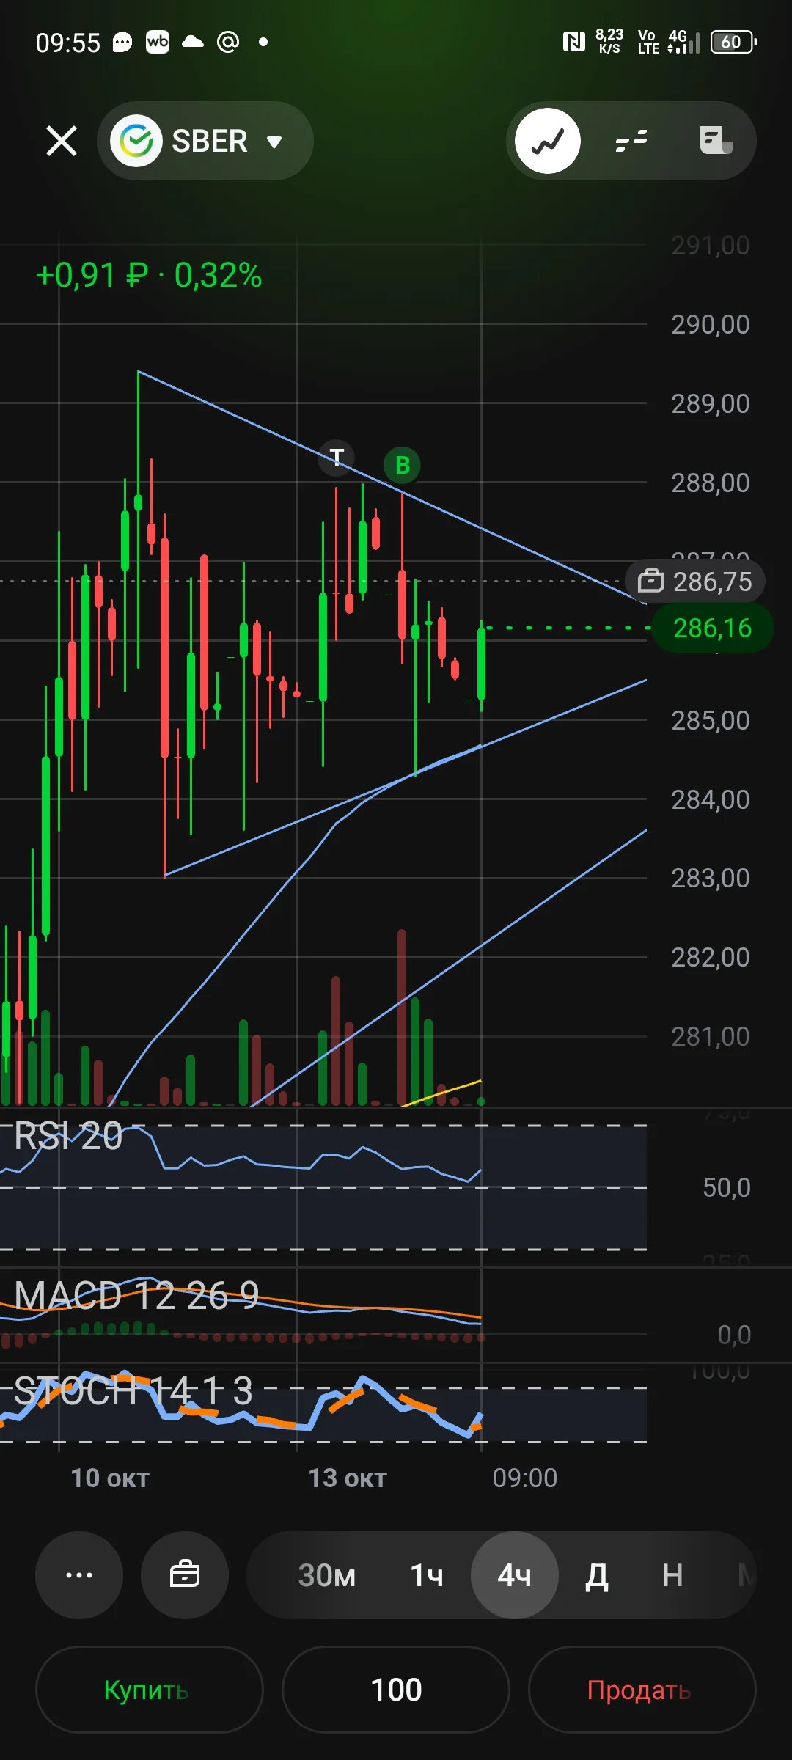Edit the quantity field showing 100
This screenshot has height=1760, width=792.
point(396,1690)
